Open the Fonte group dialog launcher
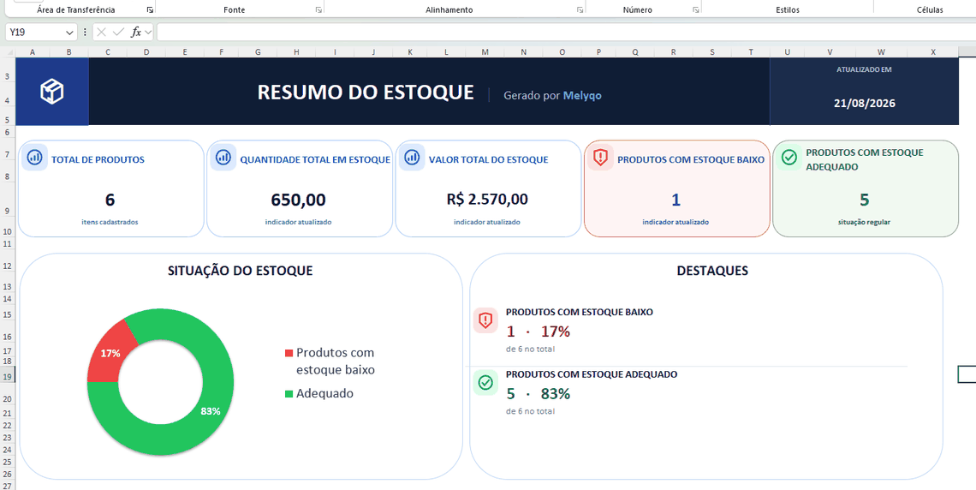976x490 pixels. click(318, 10)
